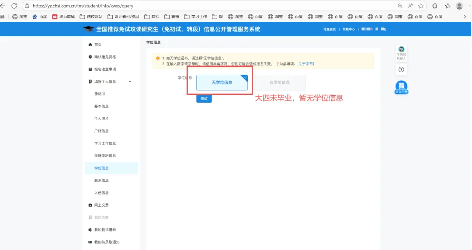Click the home icon beside 首页
This screenshot has height=250, width=472.
click(90, 45)
